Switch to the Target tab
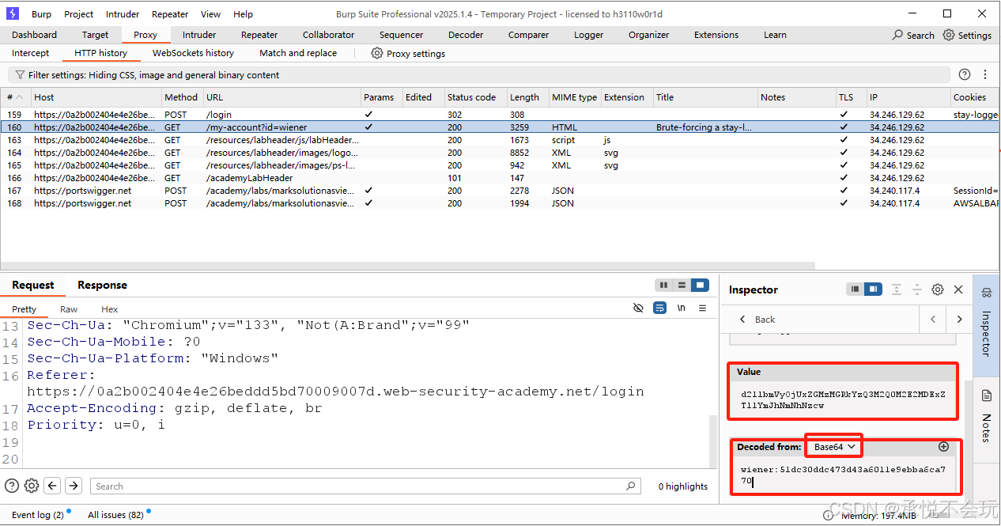 click(96, 35)
